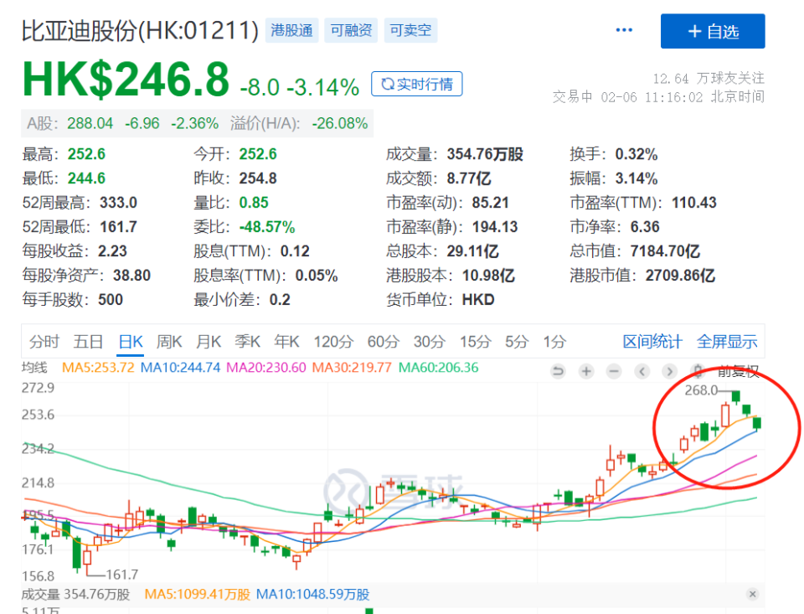804x614 pixels.
Task: Open 区间统计 range statistics
Action: click(x=652, y=342)
